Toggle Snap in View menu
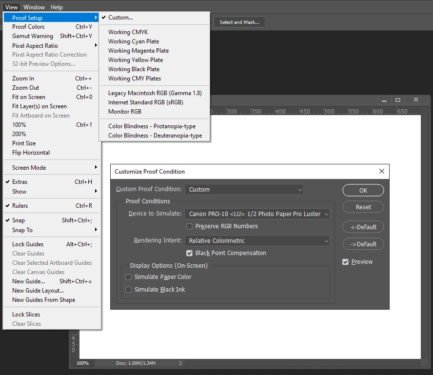Image resolution: width=433 pixels, height=375 pixels. point(52,220)
